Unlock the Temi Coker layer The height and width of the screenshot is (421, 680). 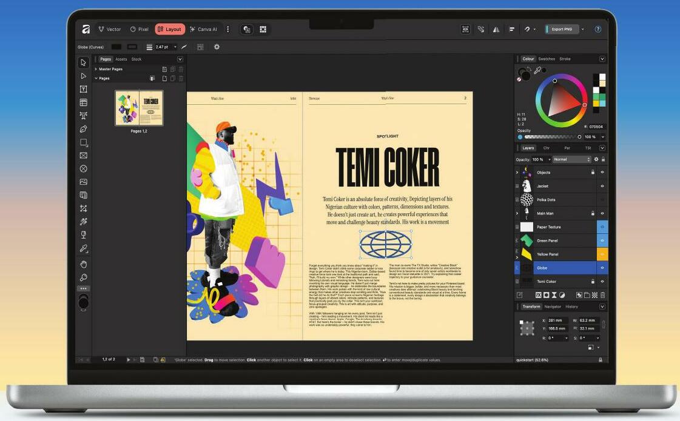[593, 282]
